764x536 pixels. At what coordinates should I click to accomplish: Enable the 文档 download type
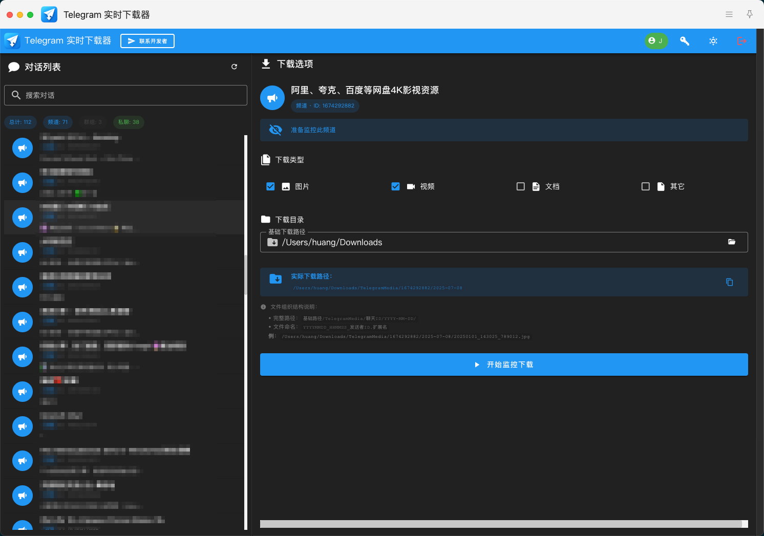click(x=521, y=186)
